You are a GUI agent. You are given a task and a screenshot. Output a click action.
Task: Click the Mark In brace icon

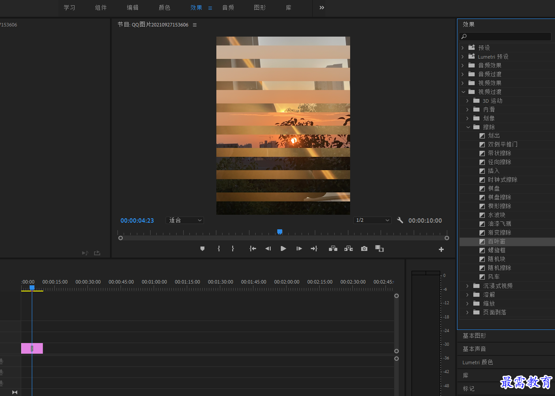[x=219, y=249]
